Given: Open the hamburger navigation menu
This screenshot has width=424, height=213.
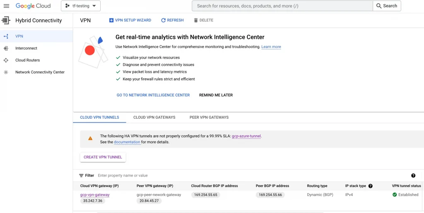Looking at the screenshot, I should click(x=6, y=6).
